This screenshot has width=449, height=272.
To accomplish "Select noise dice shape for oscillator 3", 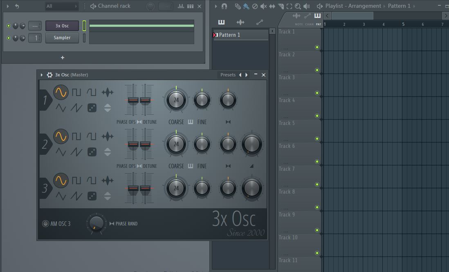I will (92, 196).
